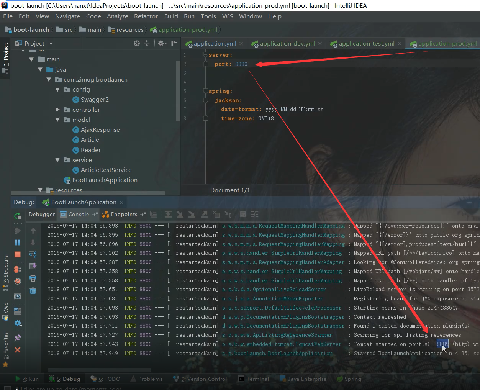Image resolution: width=480 pixels, height=390 pixels.
Task: Click the Rerun BootLaunchApplication debug icon
Action: [x=18, y=216]
